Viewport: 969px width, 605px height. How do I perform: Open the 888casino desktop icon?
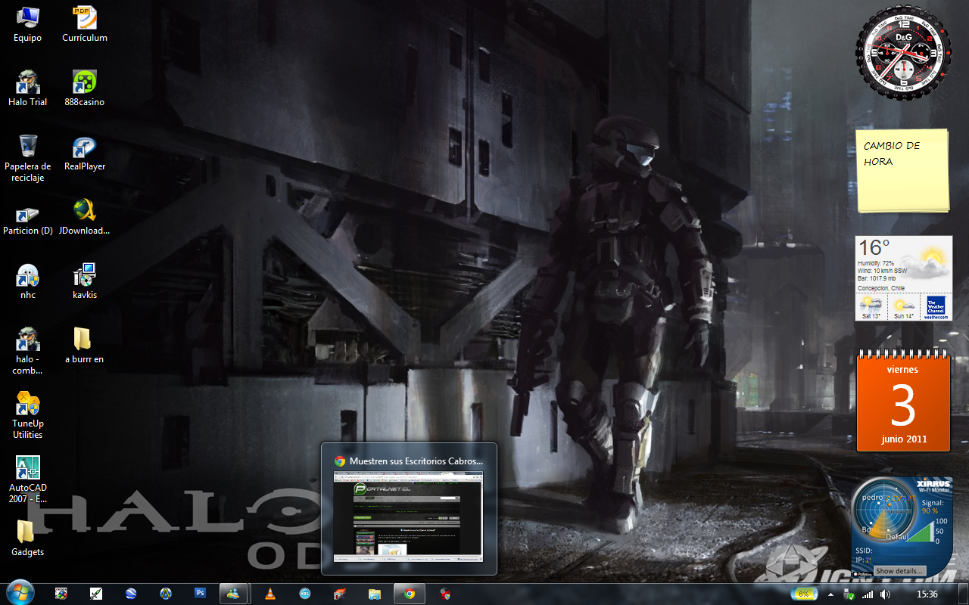(84, 88)
